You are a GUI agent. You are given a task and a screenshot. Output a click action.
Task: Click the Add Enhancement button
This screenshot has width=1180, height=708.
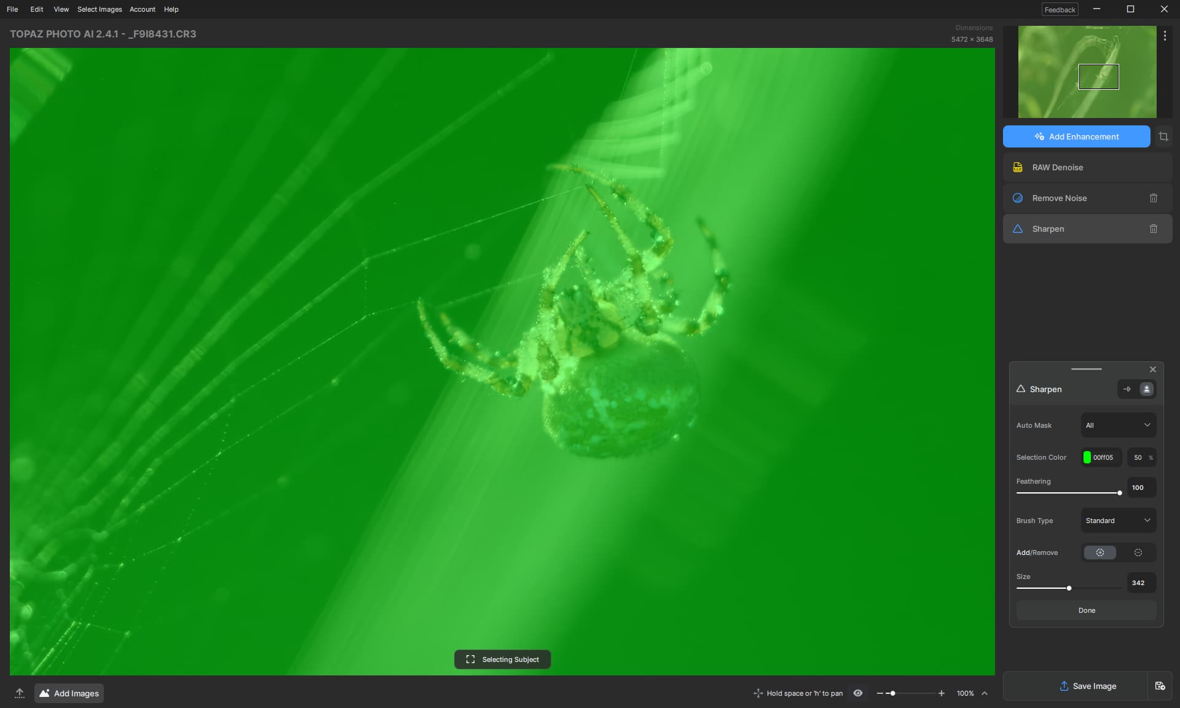coord(1076,136)
